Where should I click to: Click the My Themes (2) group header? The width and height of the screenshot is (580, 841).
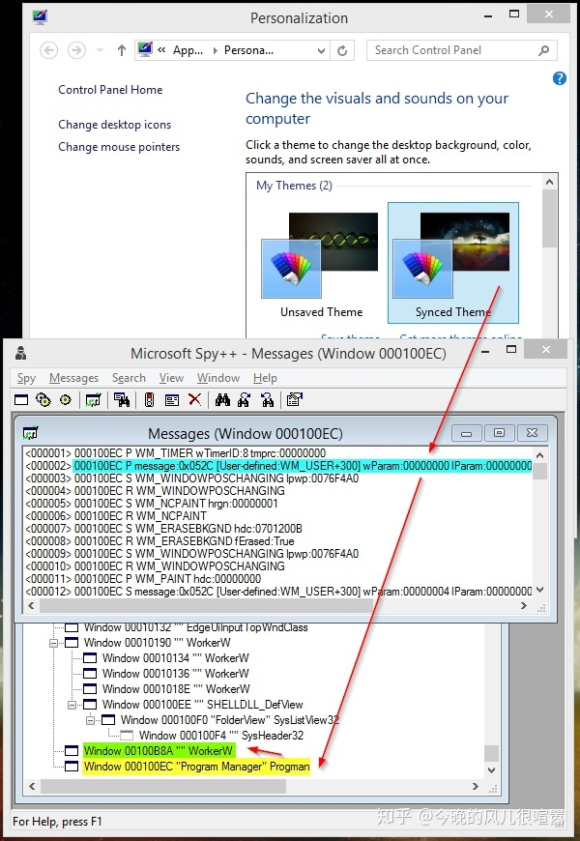click(x=294, y=186)
